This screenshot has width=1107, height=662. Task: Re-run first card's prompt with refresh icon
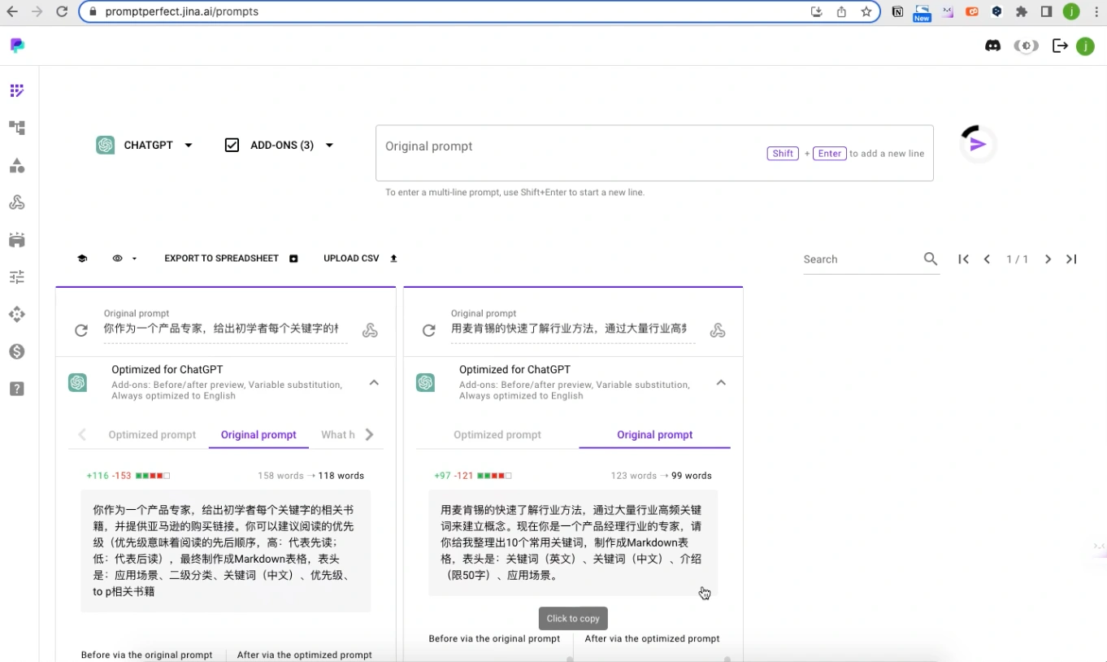[x=80, y=330]
